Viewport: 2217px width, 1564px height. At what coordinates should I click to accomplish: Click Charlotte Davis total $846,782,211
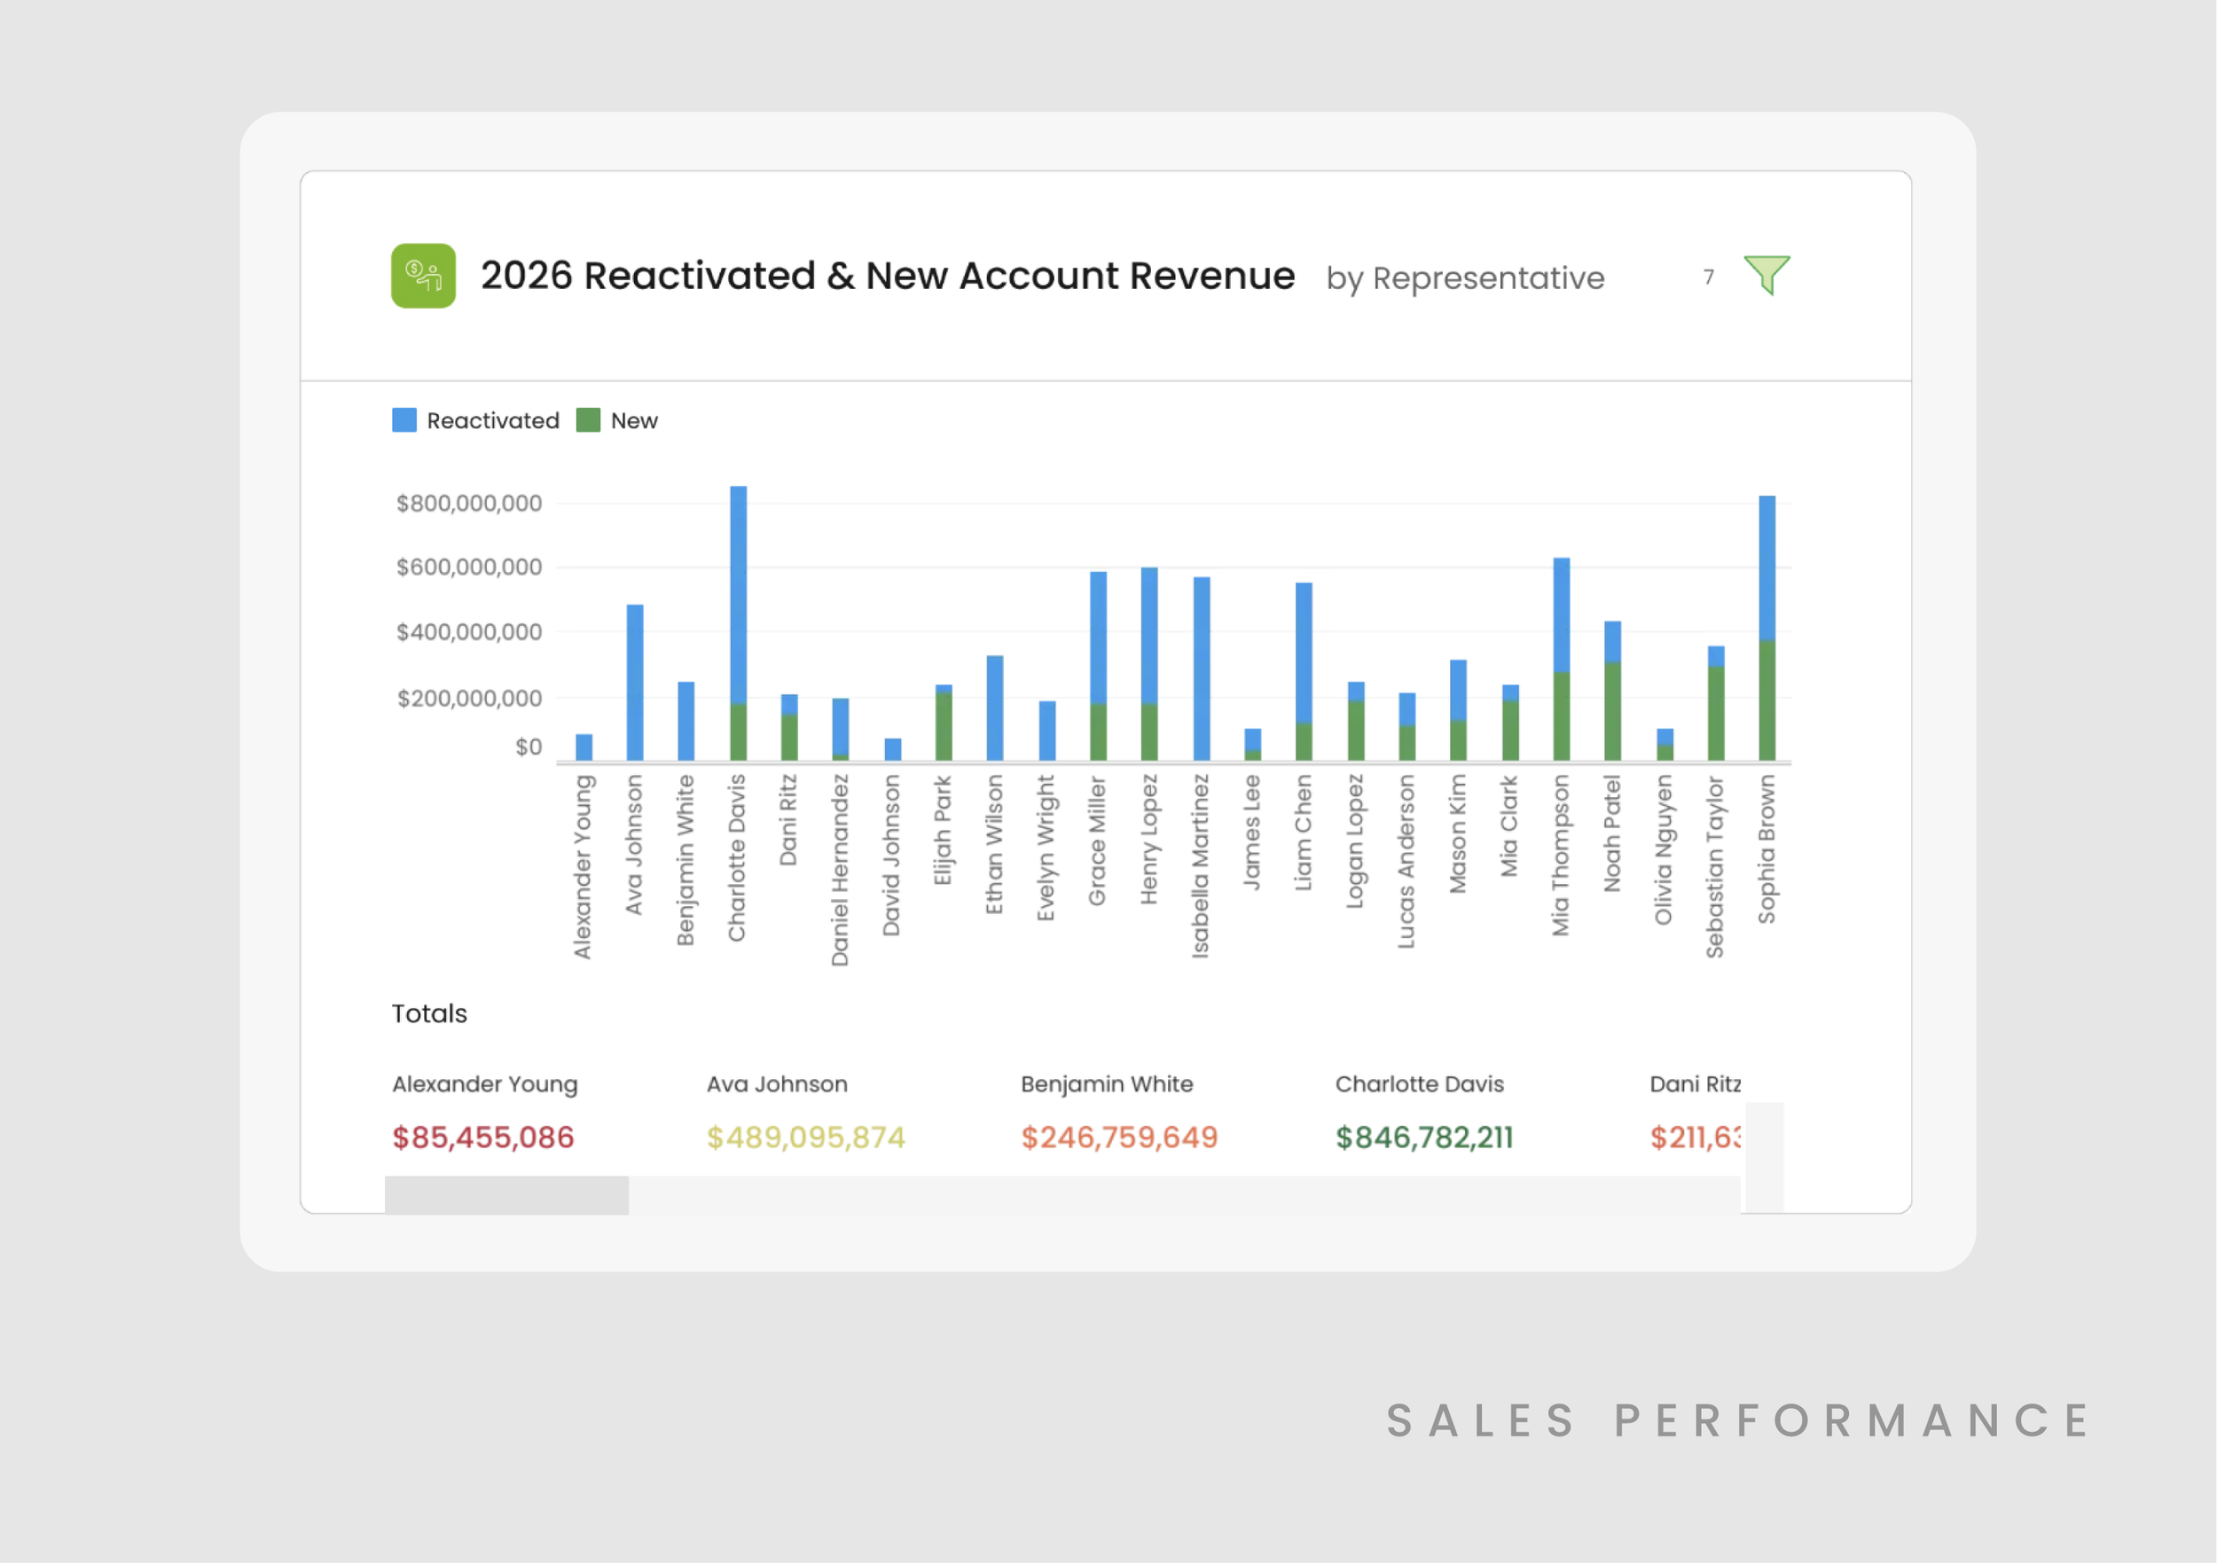1425,1138
